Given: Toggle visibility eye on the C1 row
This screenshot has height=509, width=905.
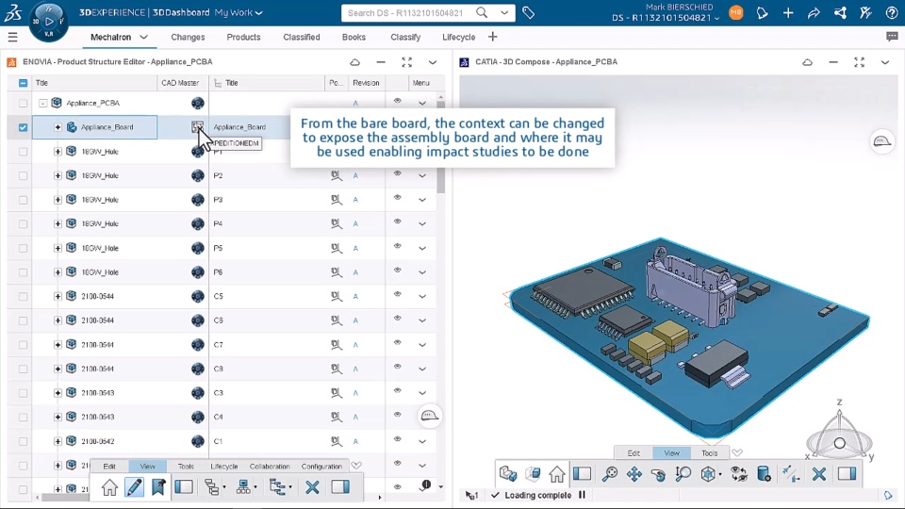Looking at the screenshot, I should pos(397,439).
